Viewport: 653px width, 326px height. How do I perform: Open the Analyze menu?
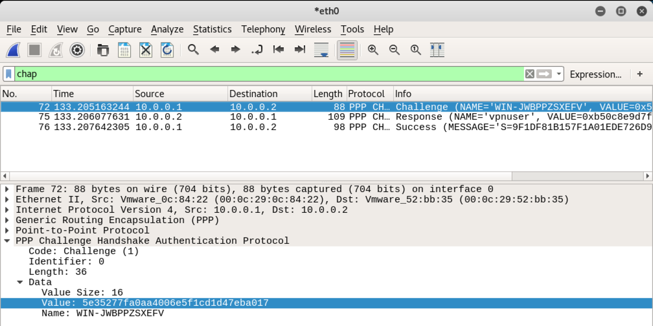point(167,29)
